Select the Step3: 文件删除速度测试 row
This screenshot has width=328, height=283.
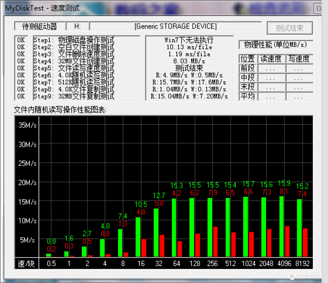coord(74,54)
